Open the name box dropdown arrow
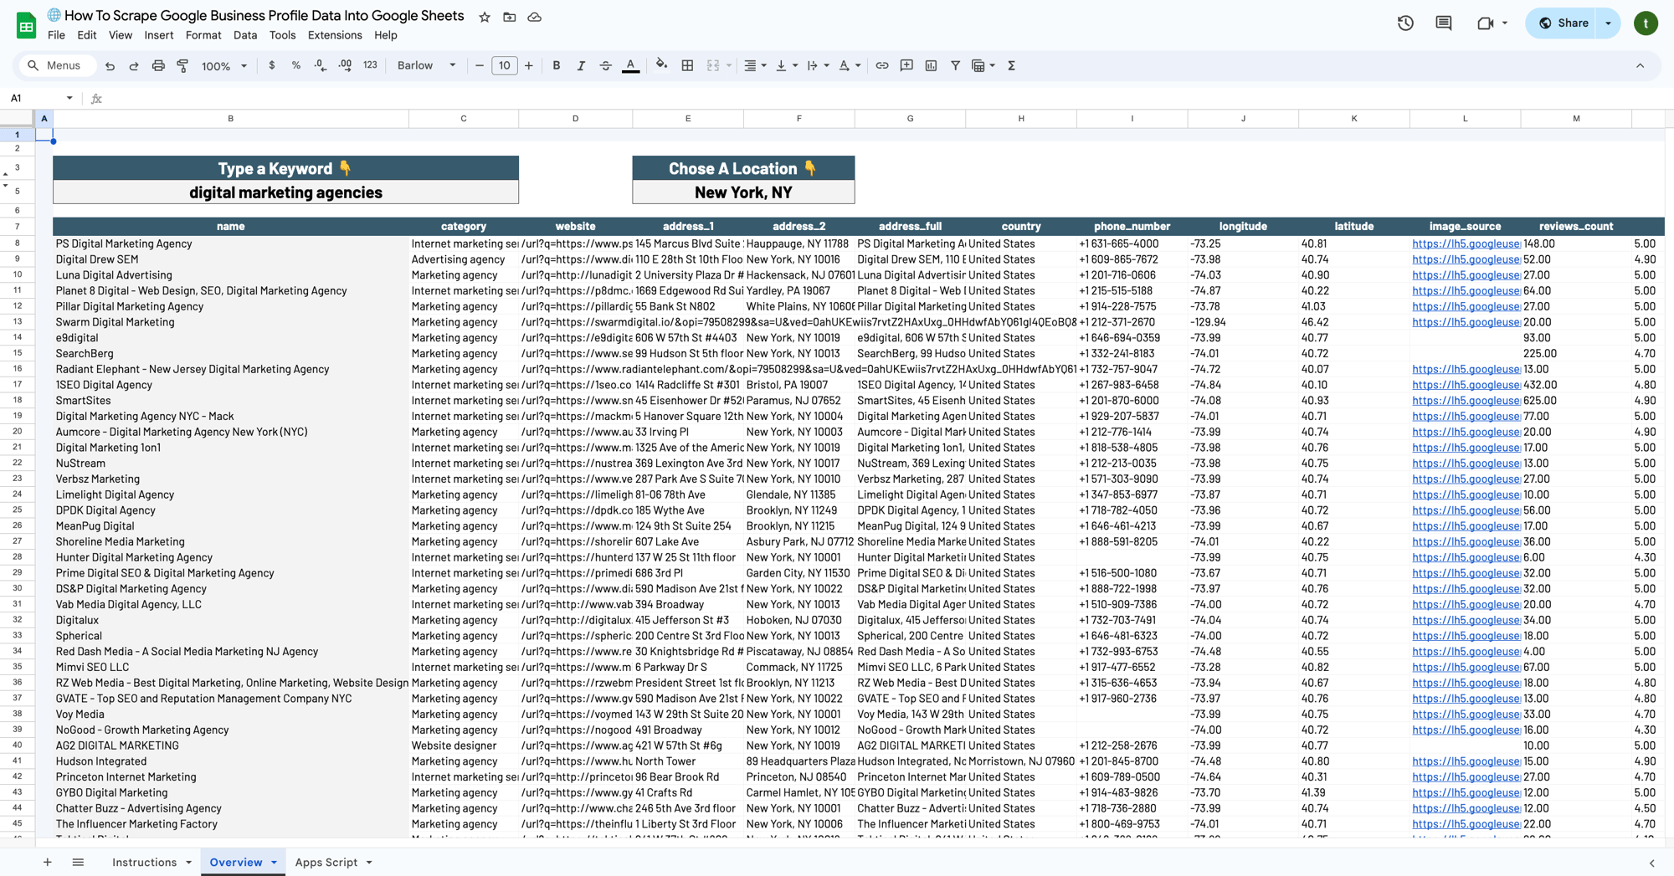The width and height of the screenshot is (1674, 876). coord(69,98)
